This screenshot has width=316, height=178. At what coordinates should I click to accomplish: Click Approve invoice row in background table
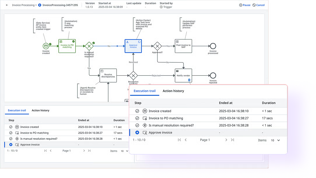click(67, 144)
